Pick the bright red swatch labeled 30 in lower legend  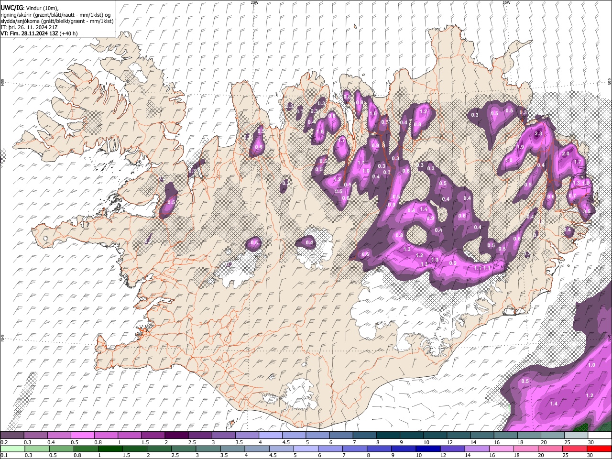[600, 448]
